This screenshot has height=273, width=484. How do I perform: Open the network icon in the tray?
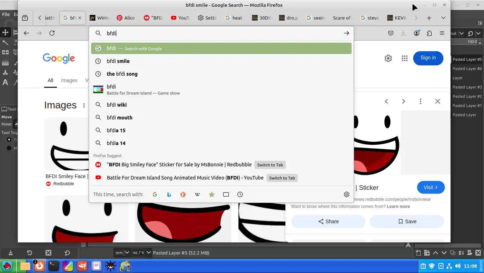(x=449, y=266)
